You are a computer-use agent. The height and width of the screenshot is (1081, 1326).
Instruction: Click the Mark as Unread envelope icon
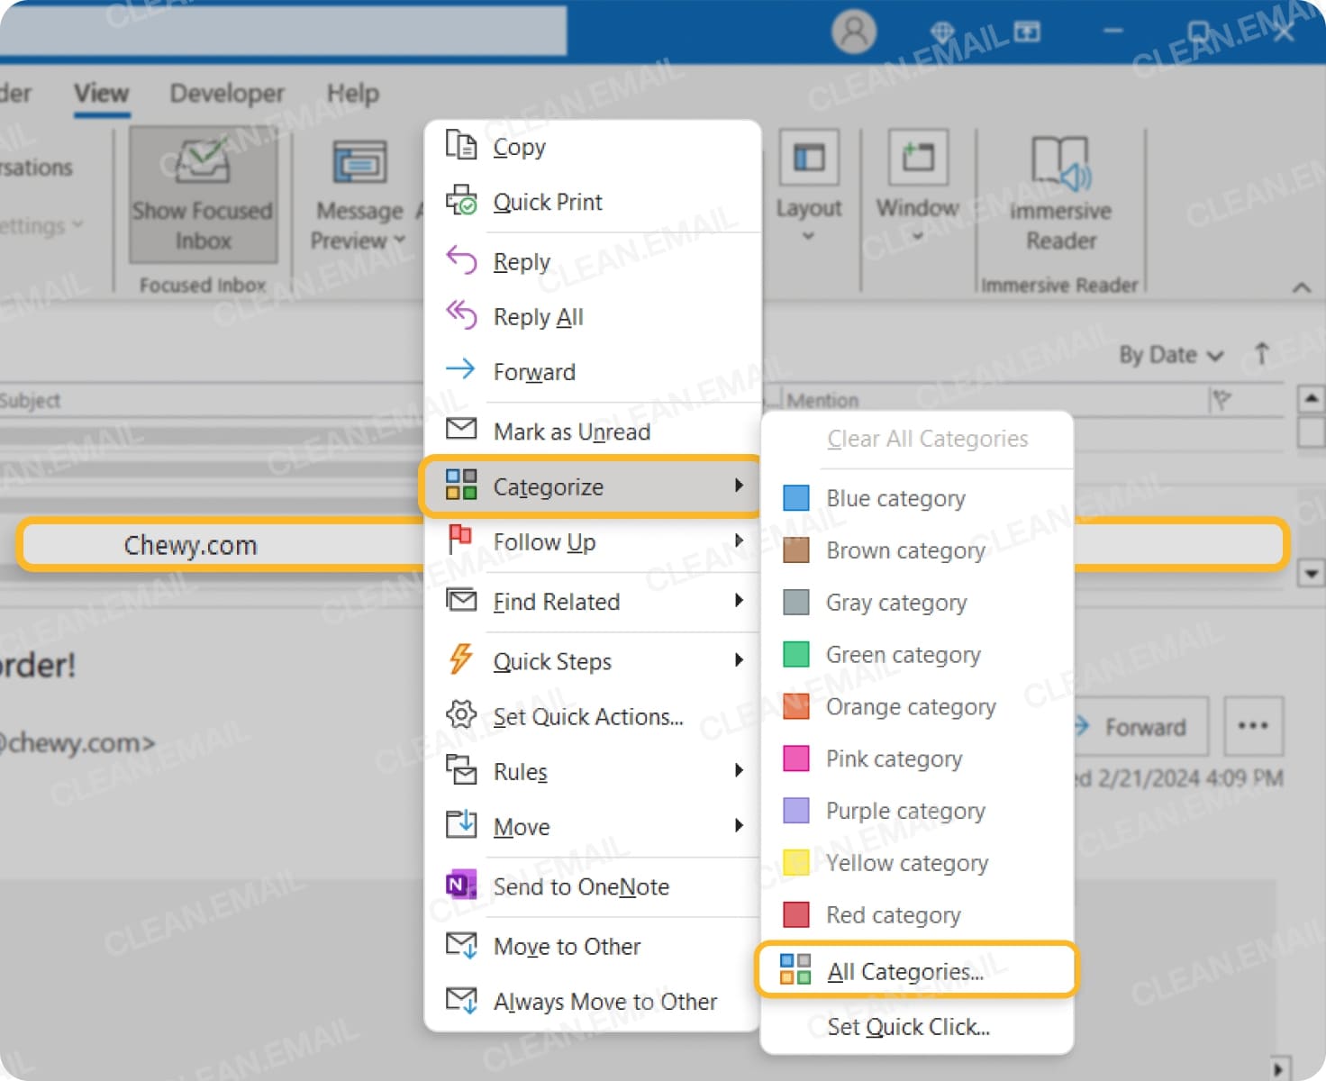coord(461,431)
